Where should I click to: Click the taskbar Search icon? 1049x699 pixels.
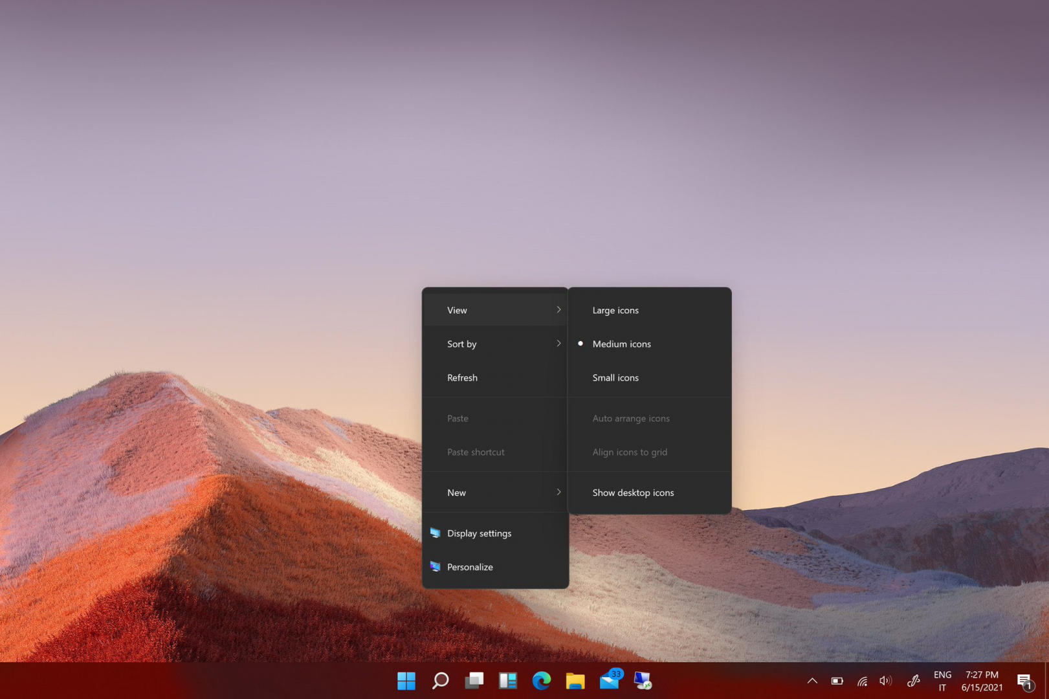pos(440,681)
